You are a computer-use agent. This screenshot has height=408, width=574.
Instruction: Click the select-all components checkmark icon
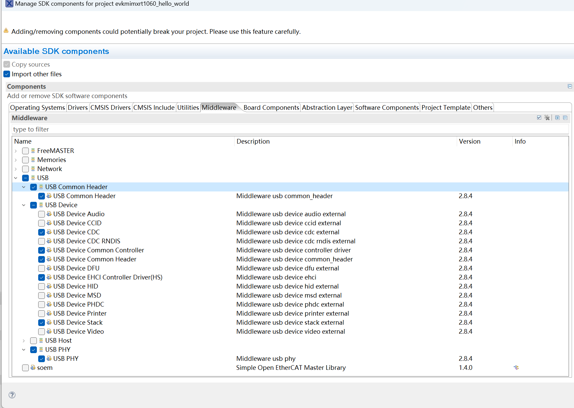coord(539,118)
